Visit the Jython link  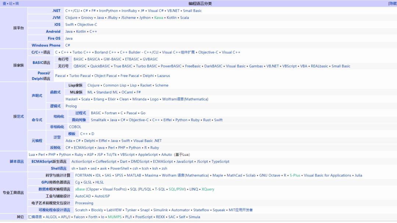(145, 18)
